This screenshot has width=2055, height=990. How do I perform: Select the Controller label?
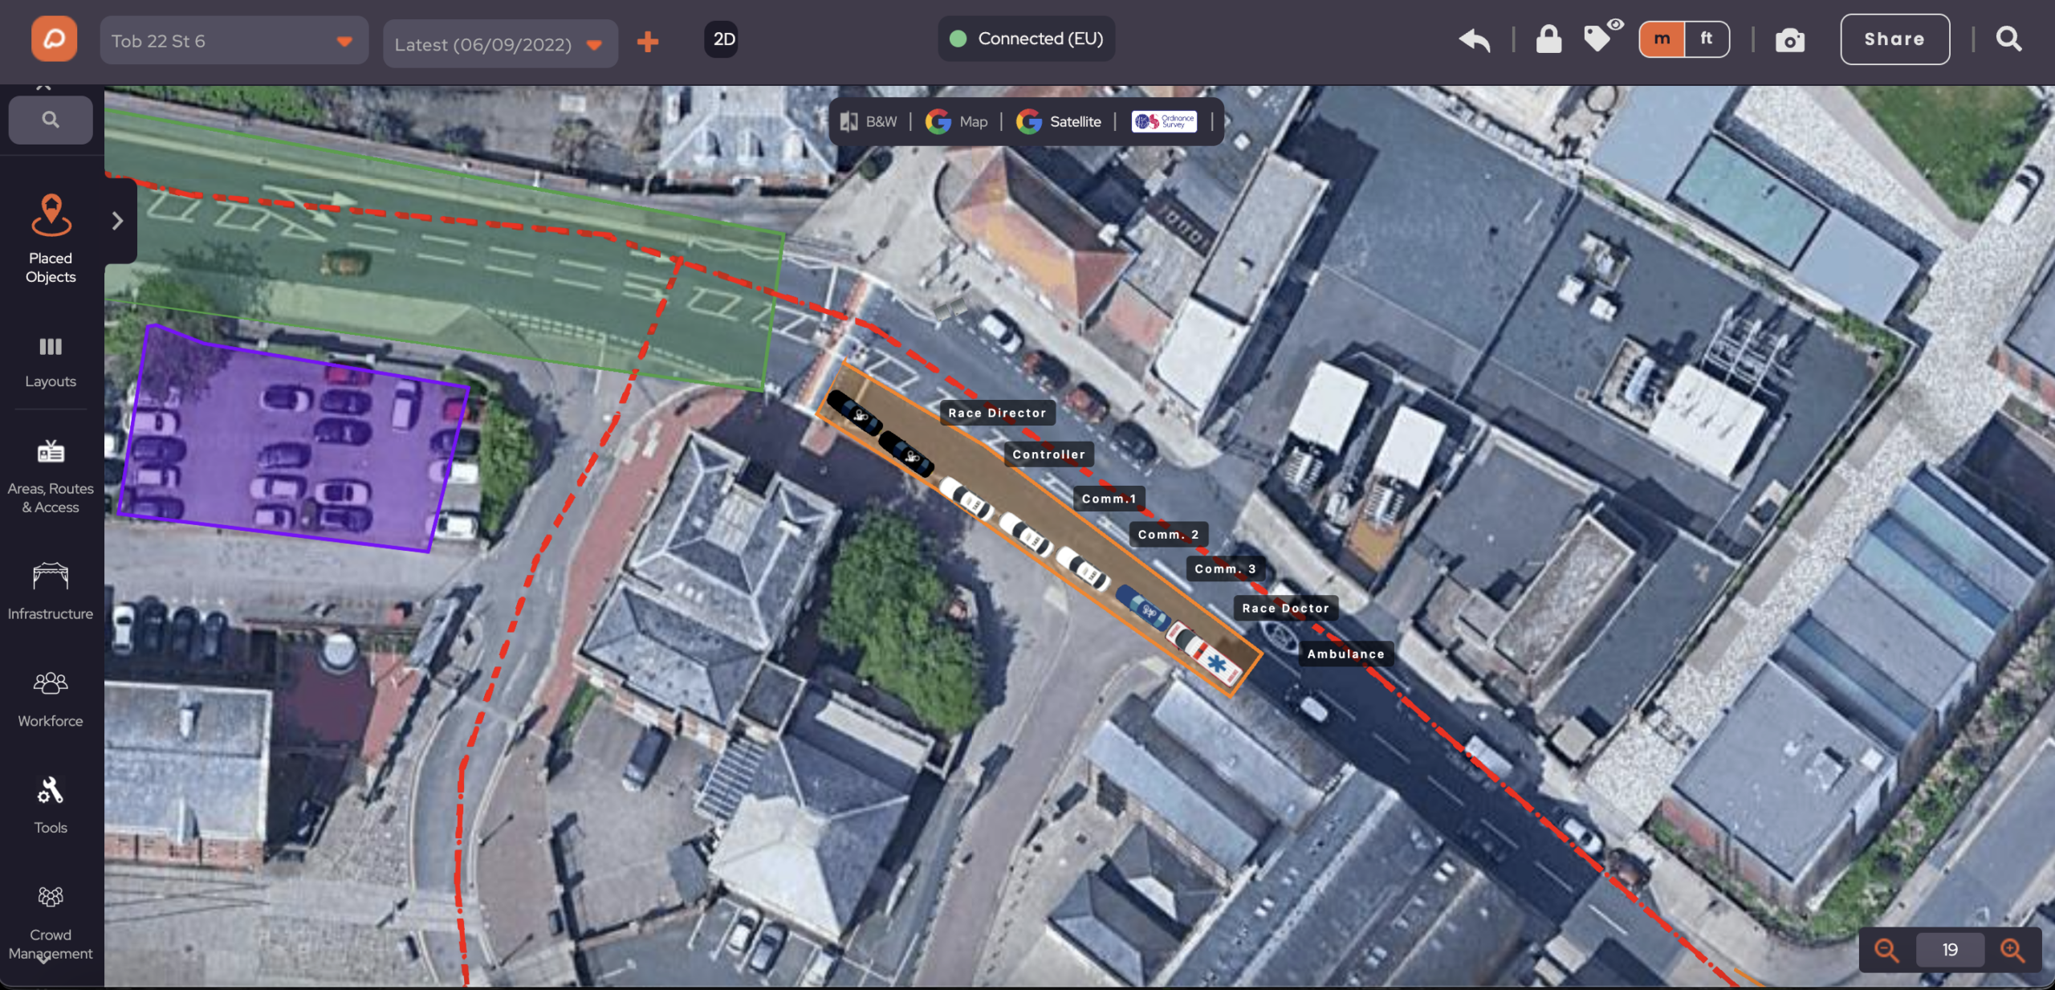(1048, 454)
